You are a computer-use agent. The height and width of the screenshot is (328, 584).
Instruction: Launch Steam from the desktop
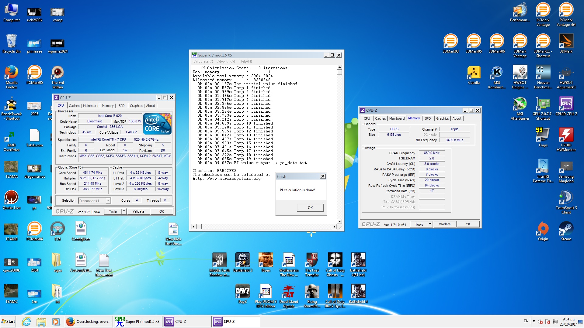[566, 231]
